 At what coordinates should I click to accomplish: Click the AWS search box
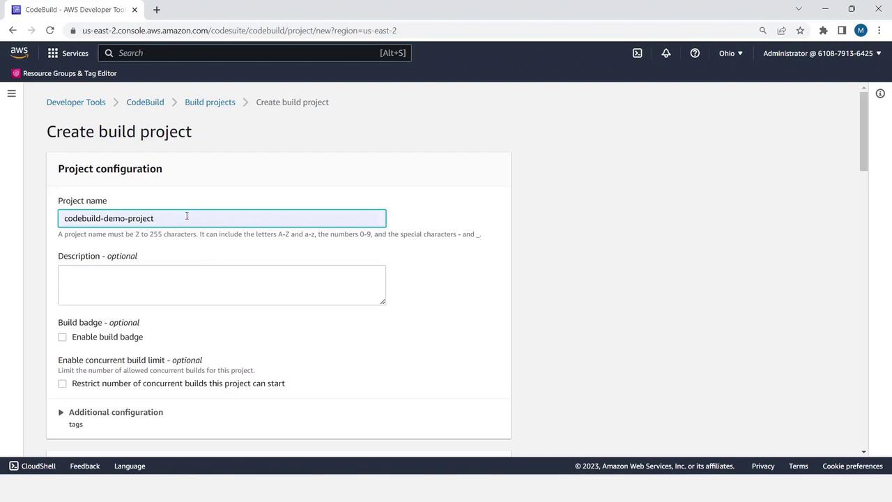click(255, 53)
